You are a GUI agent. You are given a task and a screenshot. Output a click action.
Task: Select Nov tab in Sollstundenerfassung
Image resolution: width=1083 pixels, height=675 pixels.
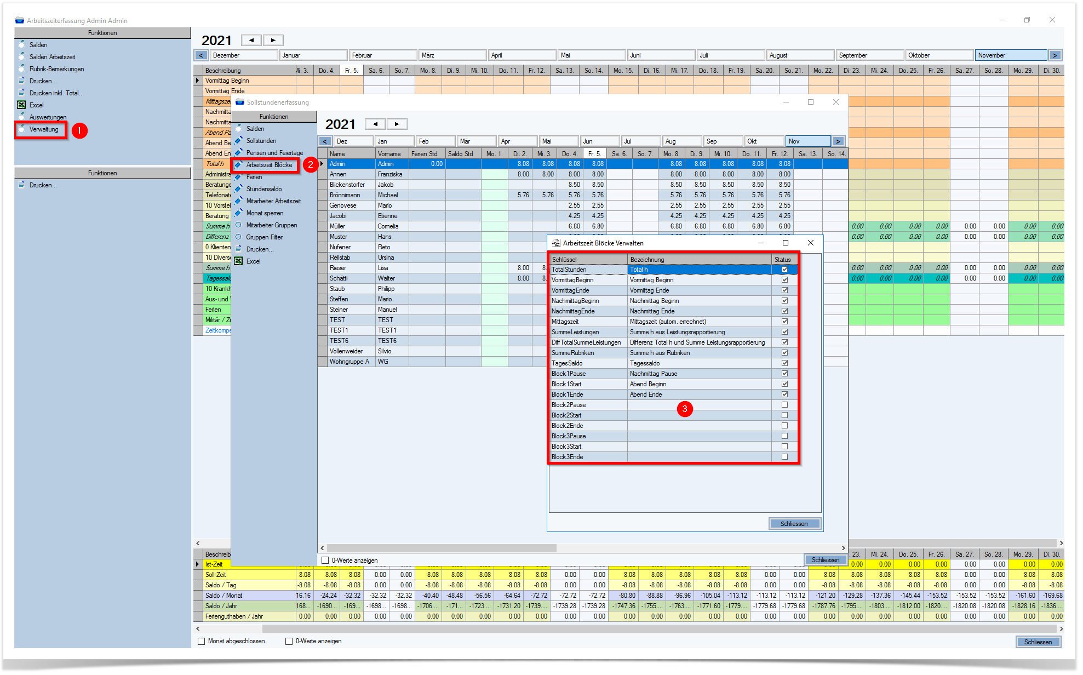(x=808, y=141)
